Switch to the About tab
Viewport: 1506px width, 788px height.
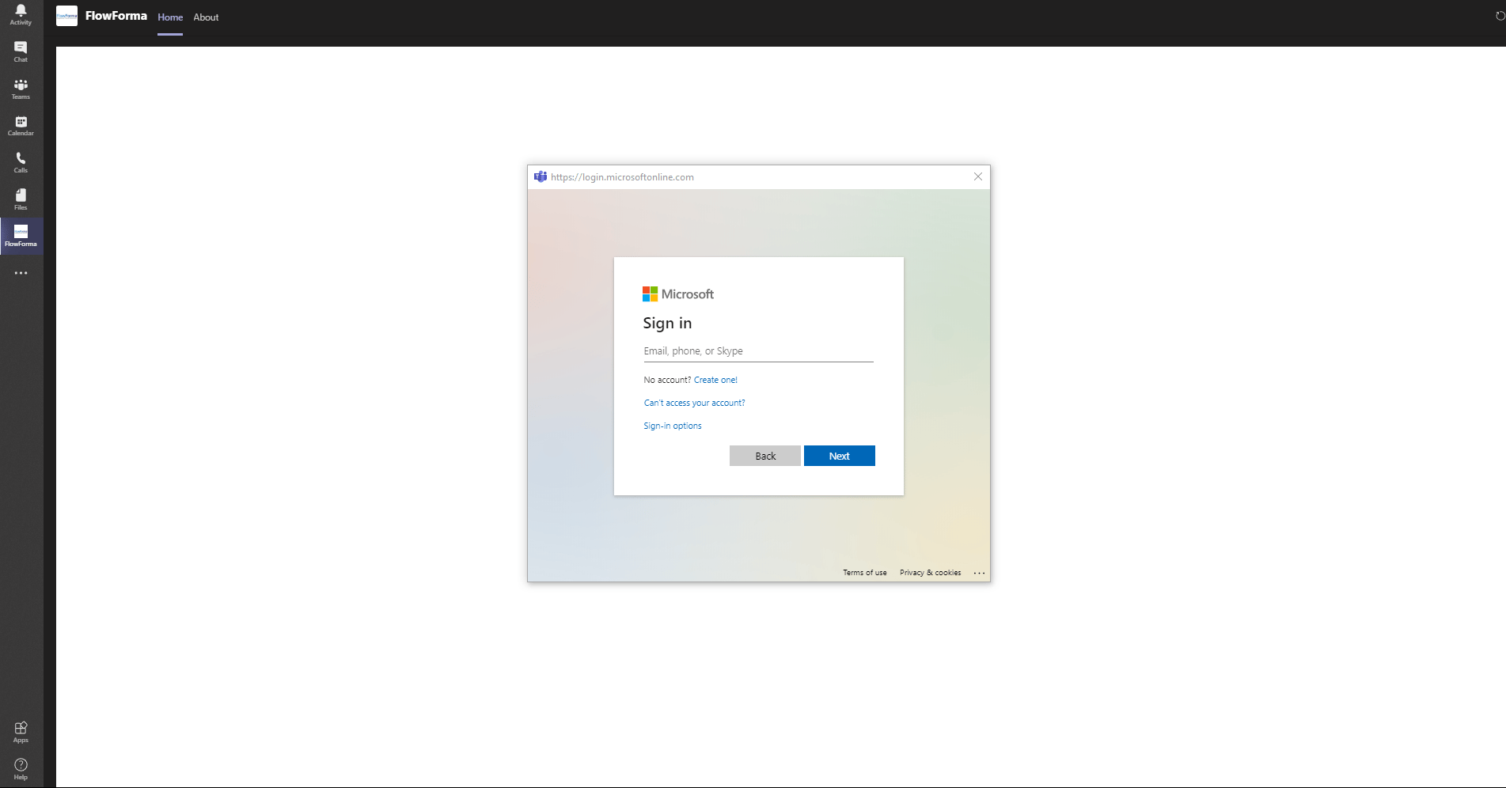click(206, 17)
